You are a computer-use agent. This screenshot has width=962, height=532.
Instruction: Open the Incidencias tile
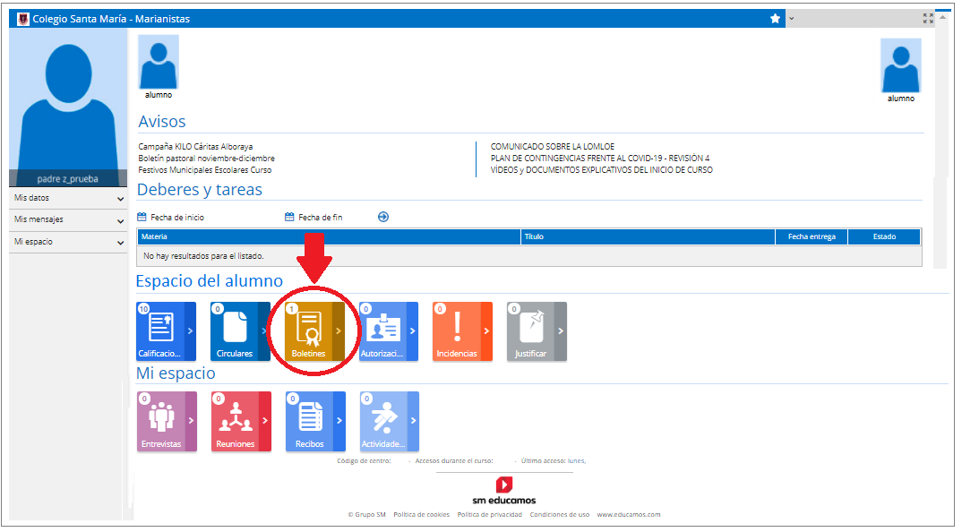click(x=457, y=331)
